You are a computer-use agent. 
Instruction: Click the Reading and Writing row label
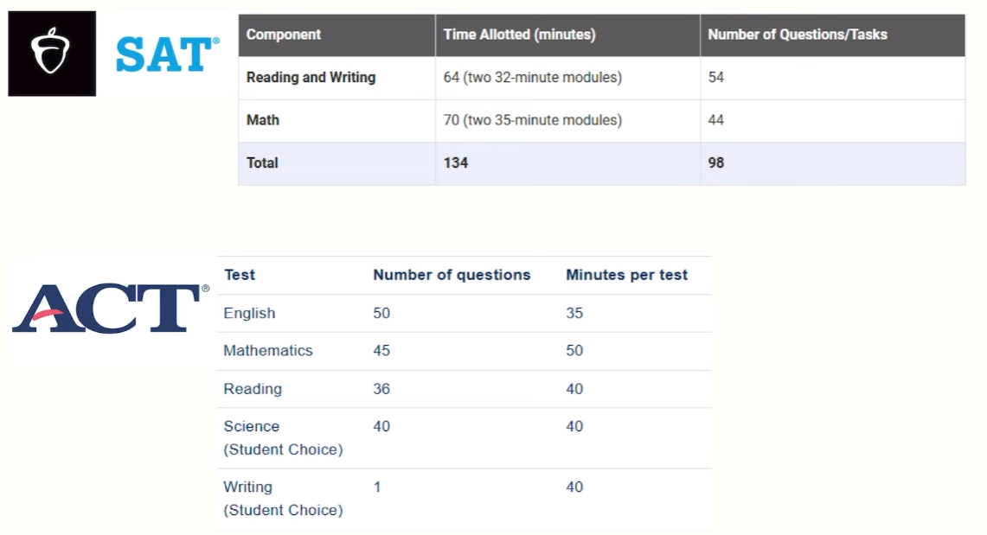(x=311, y=78)
